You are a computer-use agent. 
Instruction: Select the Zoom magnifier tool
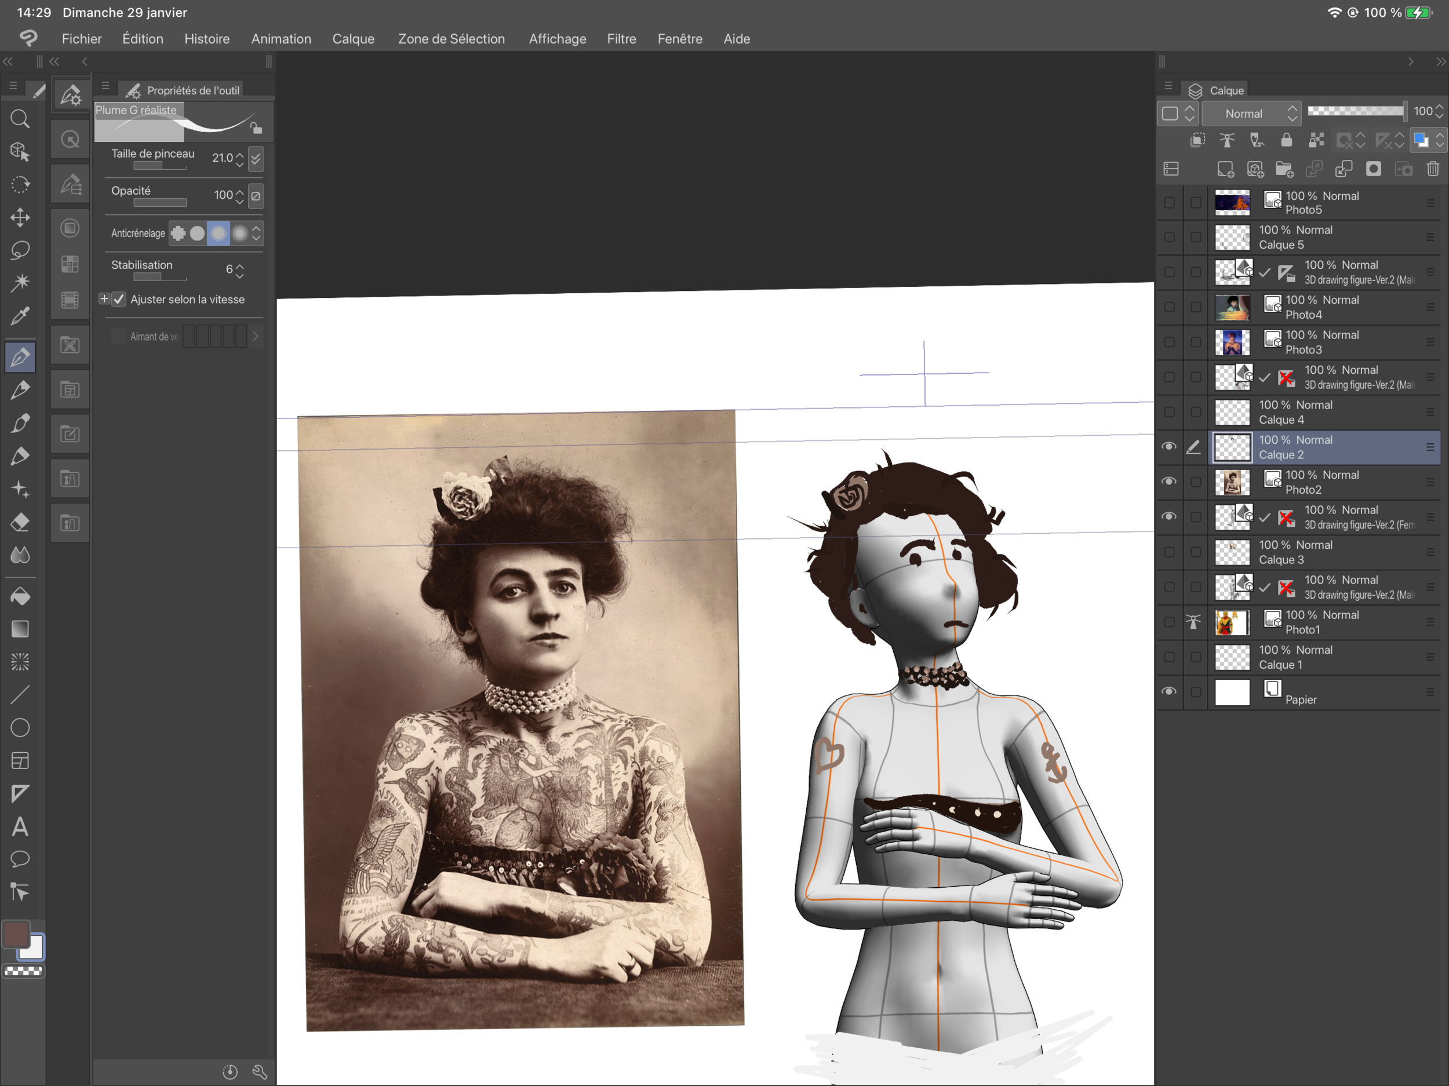click(20, 119)
